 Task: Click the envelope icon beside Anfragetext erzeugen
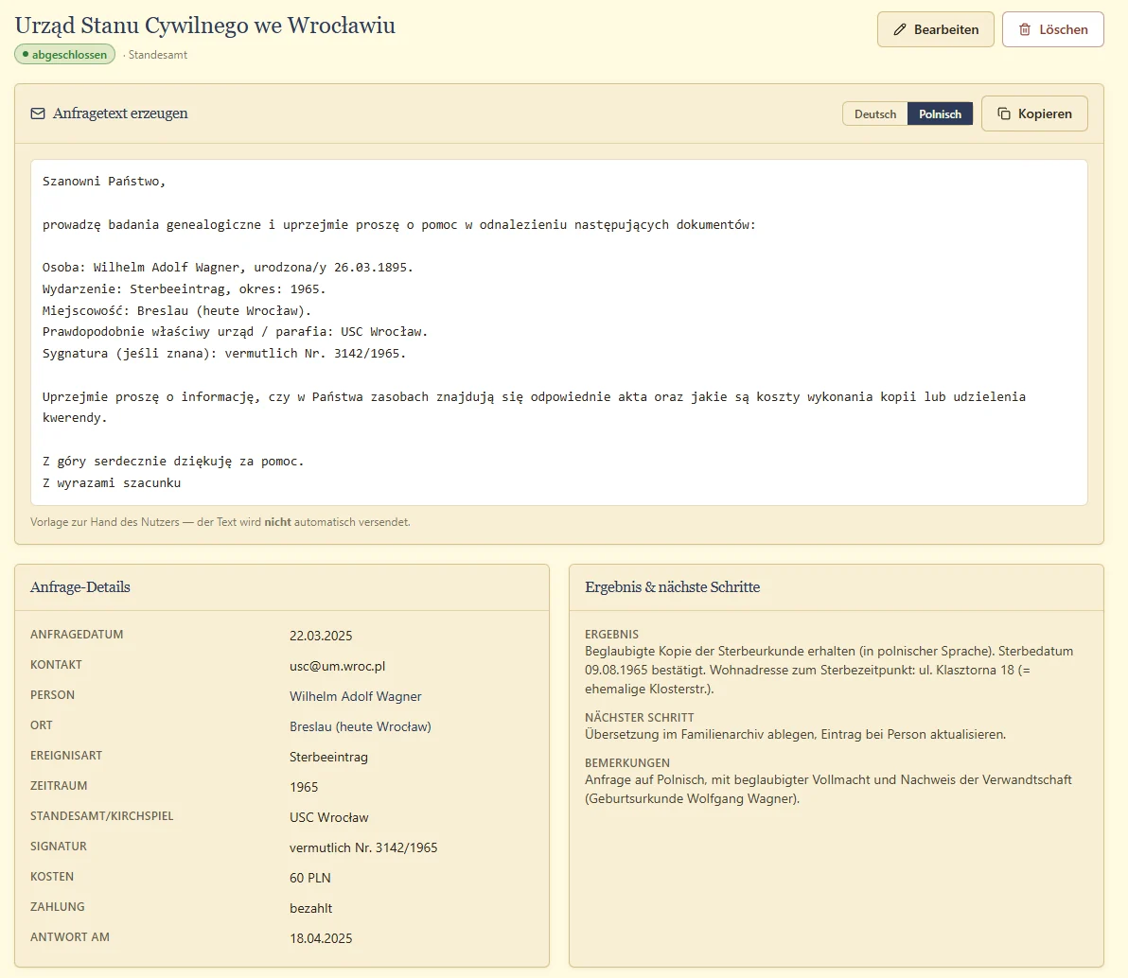[38, 114]
